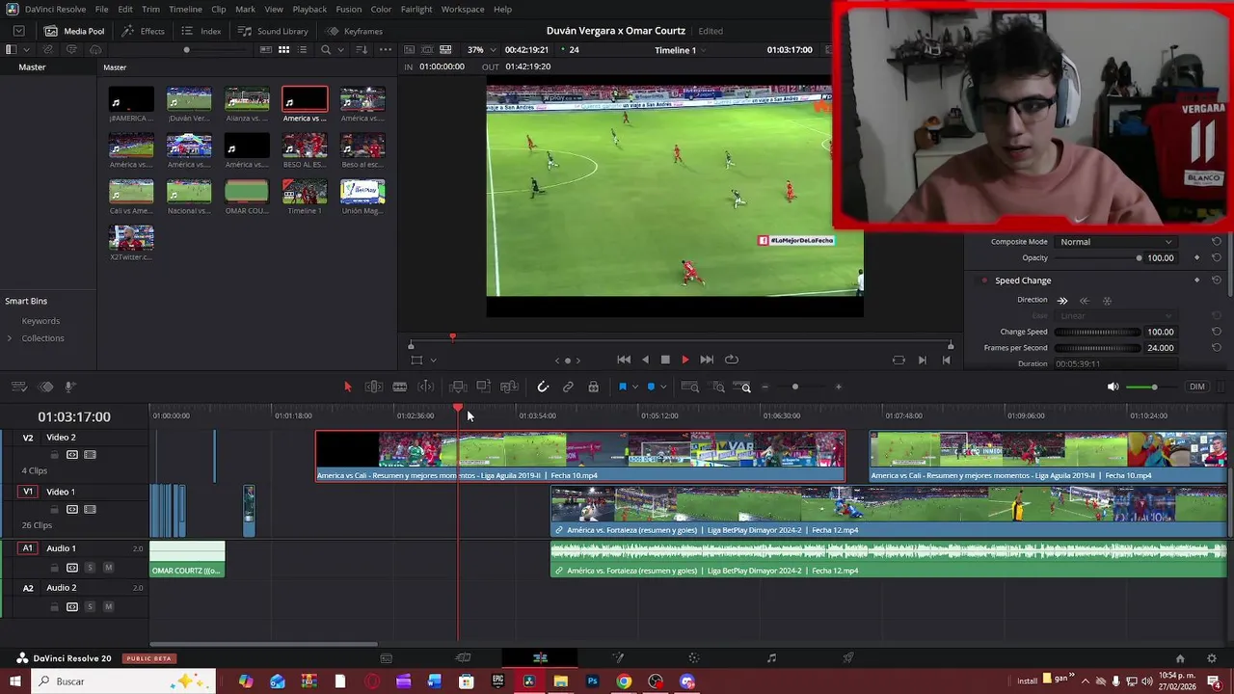Open the Timeline 1 name dropdown
The height and width of the screenshot is (694, 1234).
(x=681, y=49)
